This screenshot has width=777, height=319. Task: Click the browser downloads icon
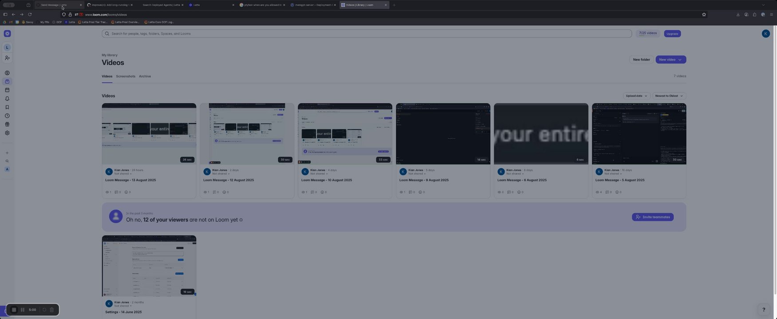tap(738, 15)
